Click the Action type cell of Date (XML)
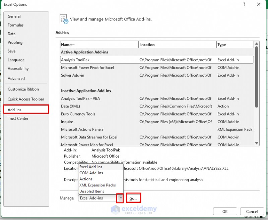Screen dimensions: 268x220 point(223,106)
